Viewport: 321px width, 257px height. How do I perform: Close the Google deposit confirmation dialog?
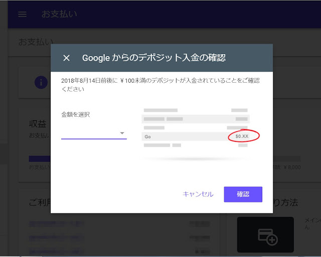(67, 58)
